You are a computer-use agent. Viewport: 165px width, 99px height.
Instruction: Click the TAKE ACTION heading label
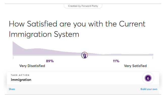20,75
